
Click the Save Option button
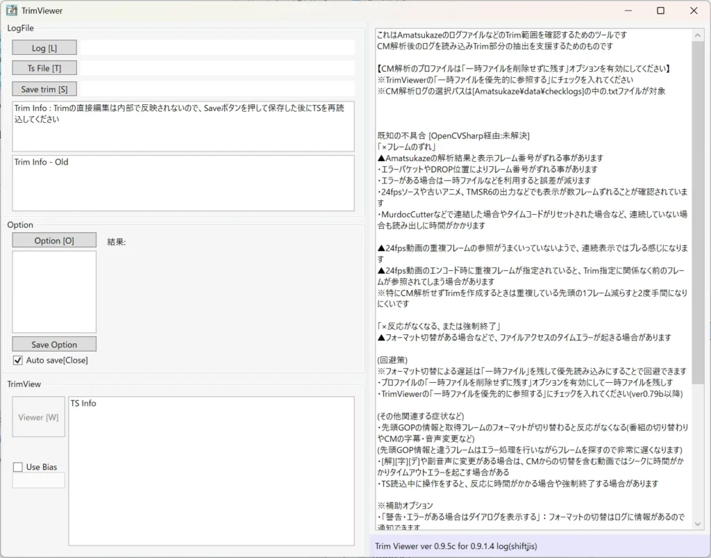[x=54, y=345]
